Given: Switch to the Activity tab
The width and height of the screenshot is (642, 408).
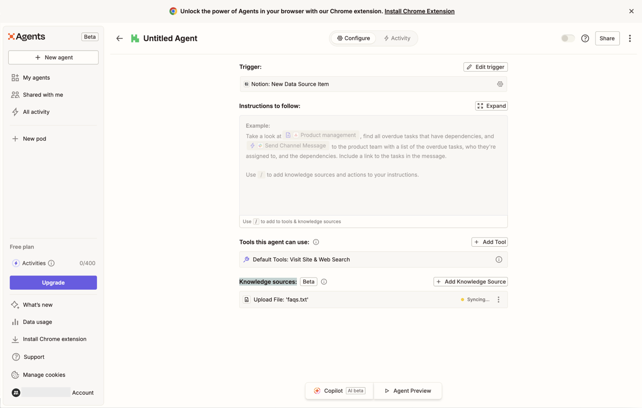Looking at the screenshot, I should (397, 38).
